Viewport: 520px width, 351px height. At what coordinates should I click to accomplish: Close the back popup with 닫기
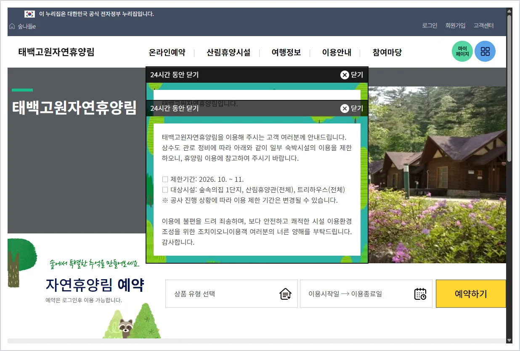click(x=352, y=75)
